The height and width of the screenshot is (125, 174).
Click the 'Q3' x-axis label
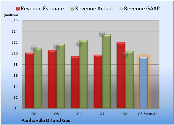point(56,114)
